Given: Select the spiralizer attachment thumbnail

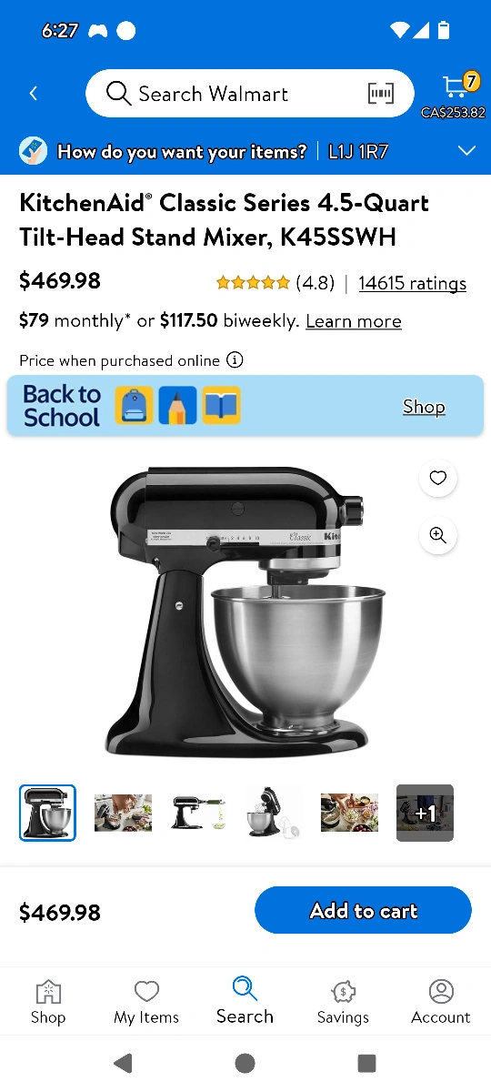Looking at the screenshot, I should click(198, 813).
